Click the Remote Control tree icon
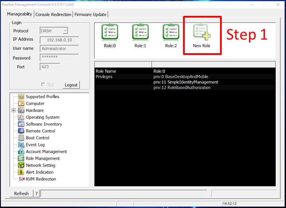The width and height of the screenshot is (286, 208). tap(21, 131)
